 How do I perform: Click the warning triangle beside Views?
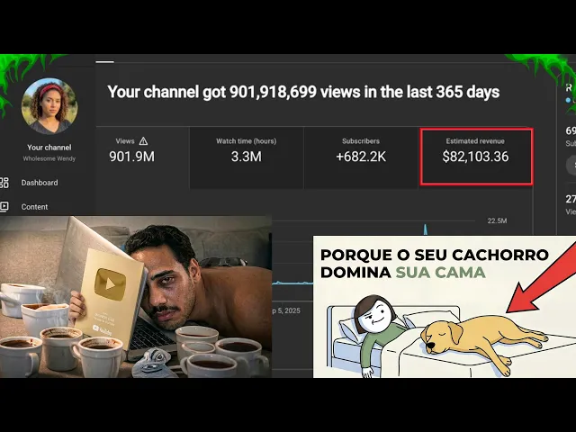(x=143, y=141)
